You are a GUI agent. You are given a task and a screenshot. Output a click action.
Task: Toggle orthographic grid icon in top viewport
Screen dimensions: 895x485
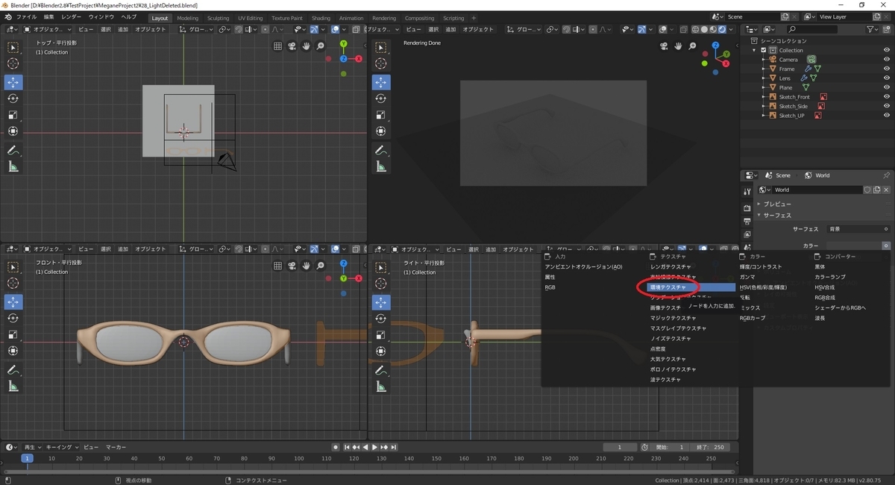277,46
